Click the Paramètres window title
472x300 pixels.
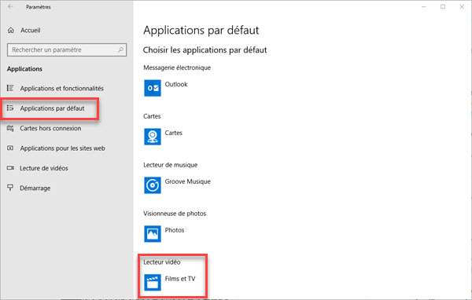point(39,7)
